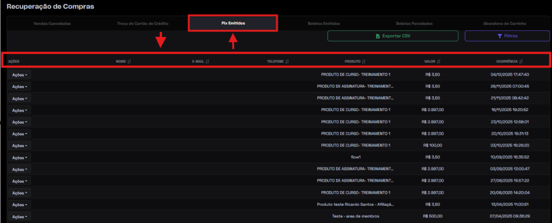Go to Troca de Cartão de Crédito tab
552x223 pixels.
[143, 23]
